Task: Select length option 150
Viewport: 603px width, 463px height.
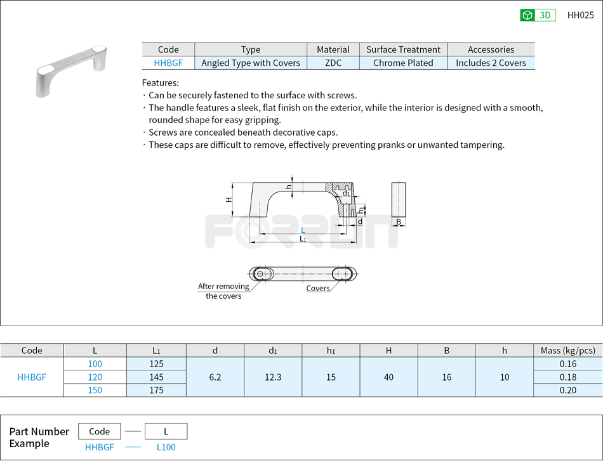Action: [95, 390]
